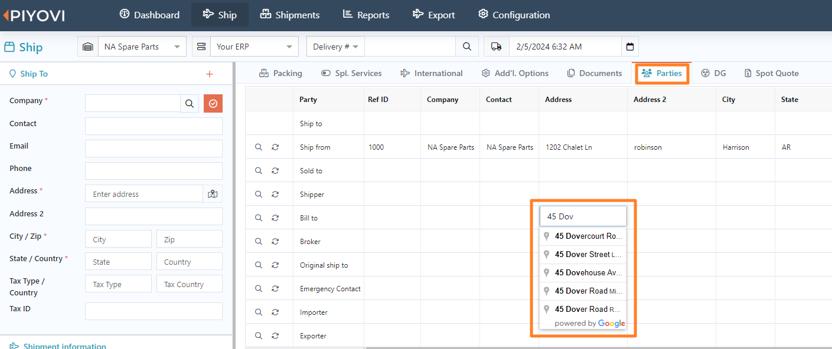Open Configuration in the top bar
832x349 pixels.
coord(514,15)
